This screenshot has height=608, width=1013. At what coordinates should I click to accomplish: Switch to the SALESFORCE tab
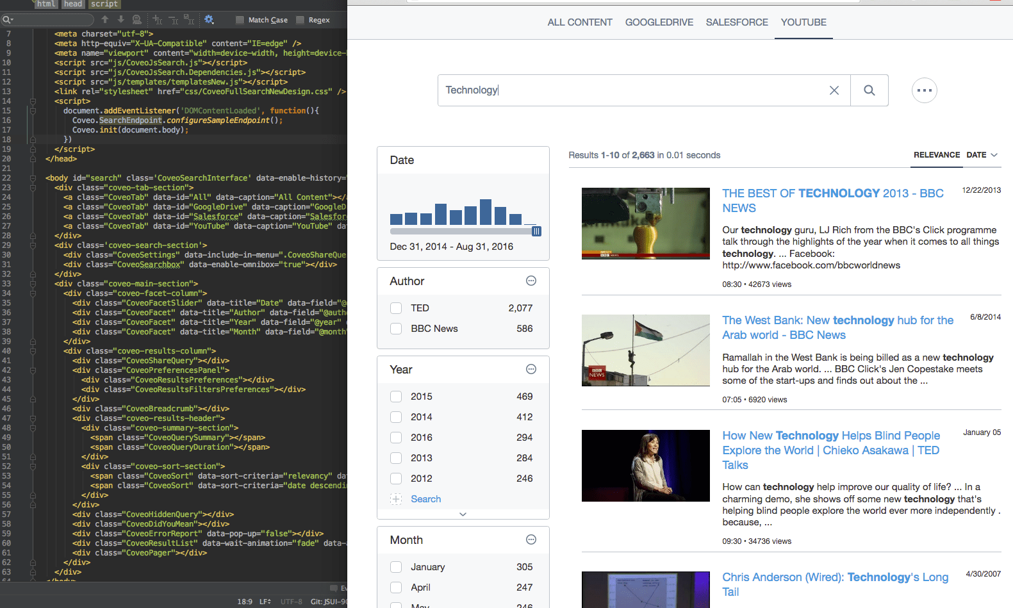coord(737,22)
